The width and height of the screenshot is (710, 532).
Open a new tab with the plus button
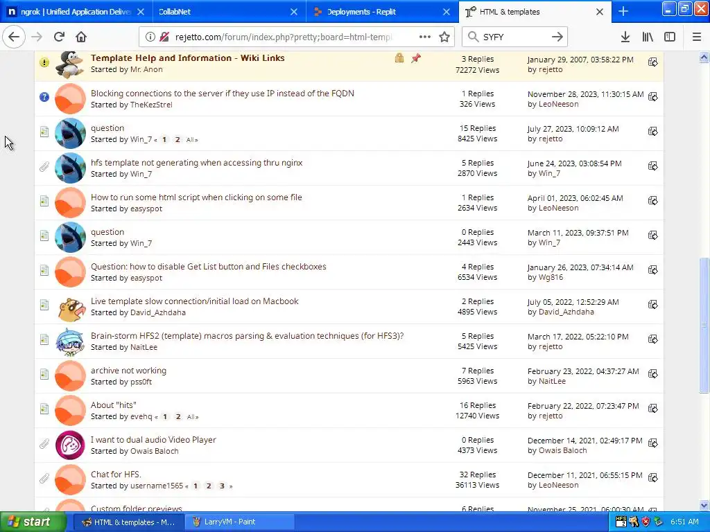pyautogui.click(x=623, y=11)
